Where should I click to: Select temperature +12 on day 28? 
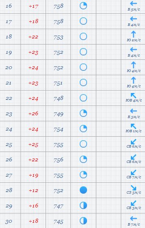(33, 190)
